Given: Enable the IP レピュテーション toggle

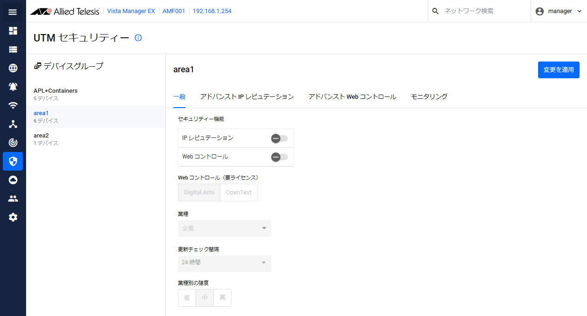Looking at the screenshot, I should pyautogui.click(x=280, y=138).
